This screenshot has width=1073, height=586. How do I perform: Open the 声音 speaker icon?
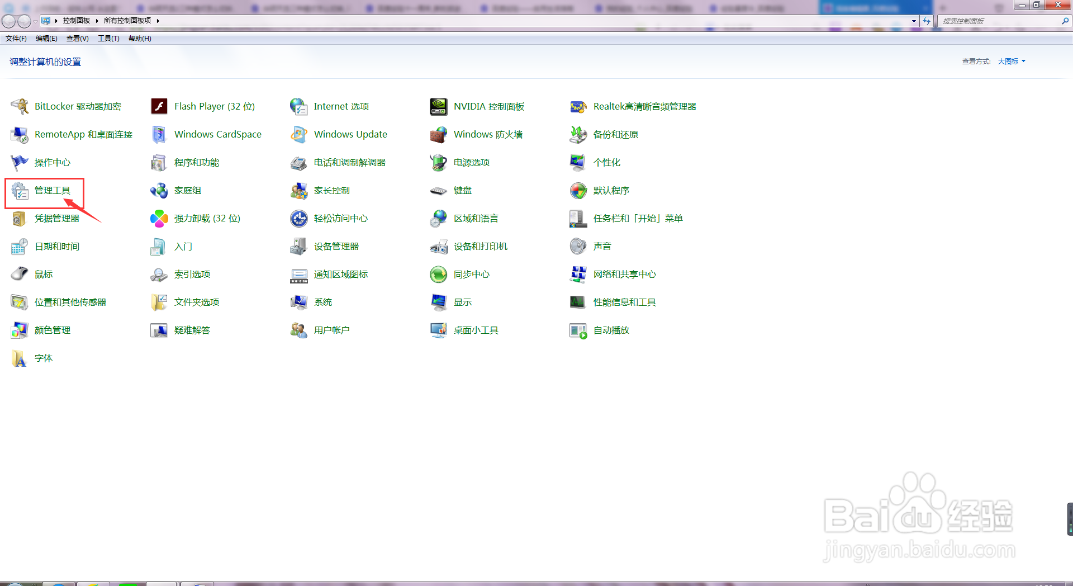[578, 246]
